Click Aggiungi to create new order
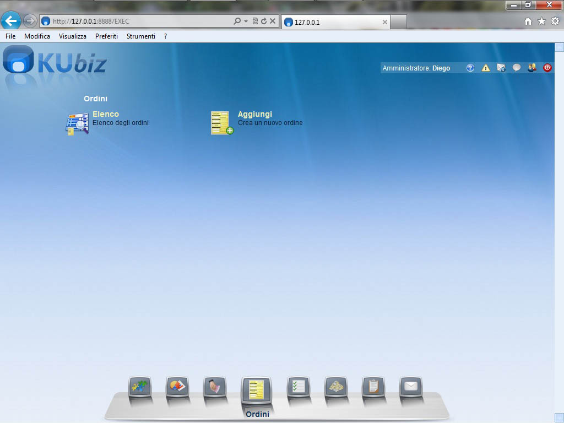The image size is (564, 423). click(x=254, y=115)
